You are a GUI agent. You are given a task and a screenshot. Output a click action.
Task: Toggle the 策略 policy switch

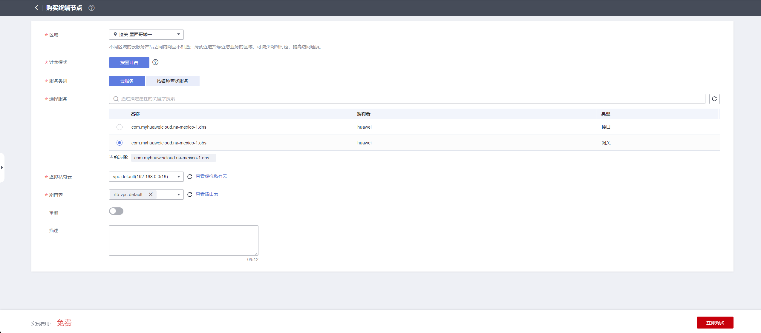pos(116,211)
